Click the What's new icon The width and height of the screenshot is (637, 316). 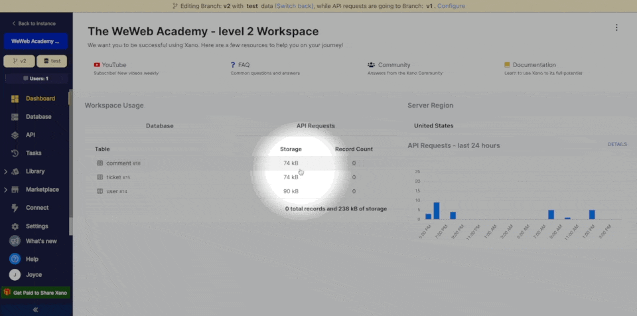coord(15,241)
